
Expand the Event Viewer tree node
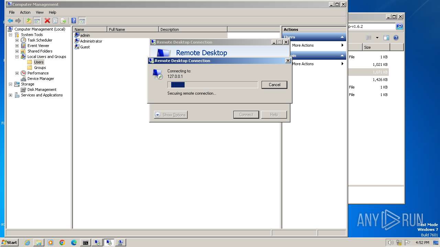(x=17, y=46)
